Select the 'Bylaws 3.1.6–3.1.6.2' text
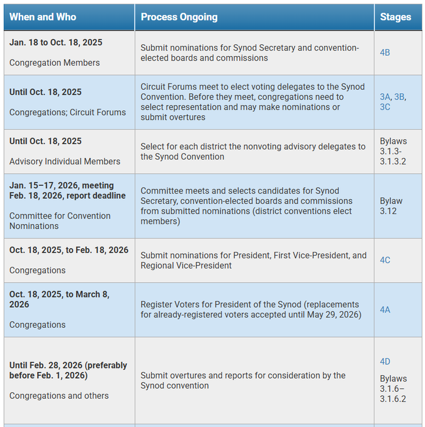 click(393, 388)
